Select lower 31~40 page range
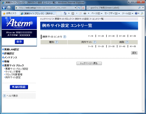 tap(122, 46)
